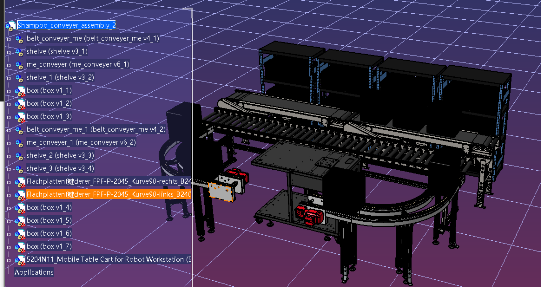Select 'shelve_1 (shelve v3_2)' label
The width and height of the screenshot is (541, 287).
tap(60, 77)
